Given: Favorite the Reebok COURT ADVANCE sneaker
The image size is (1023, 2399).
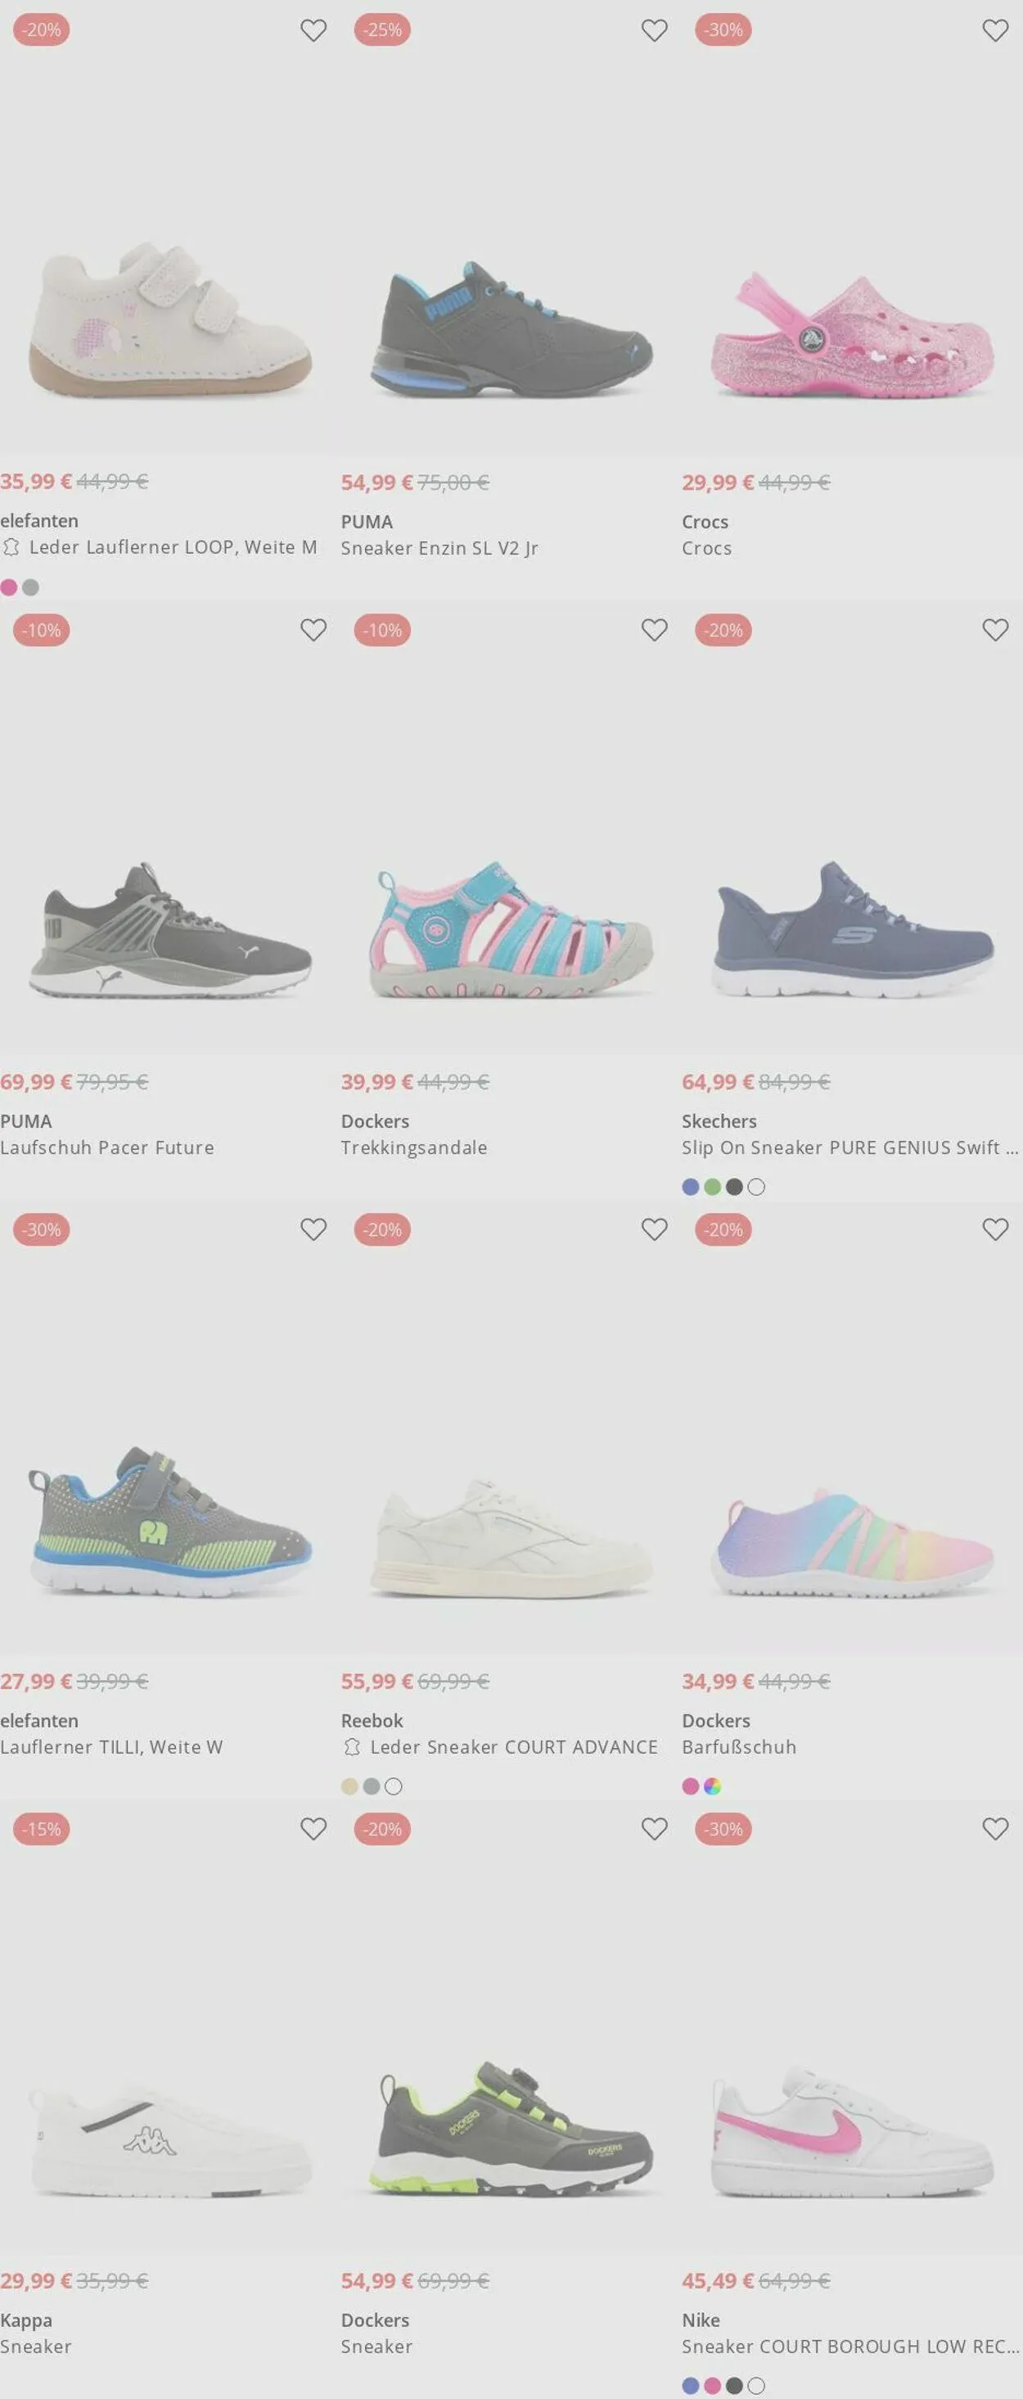Looking at the screenshot, I should point(655,1230).
